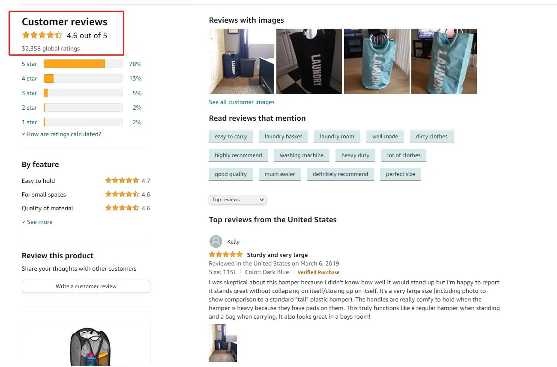Open the black laundry hamper review image
The height and width of the screenshot is (367, 557).
(x=309, y=61)
